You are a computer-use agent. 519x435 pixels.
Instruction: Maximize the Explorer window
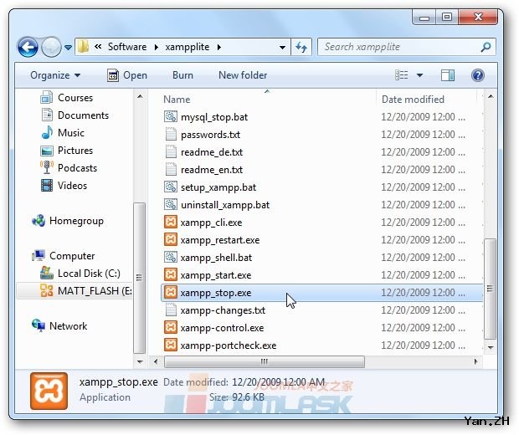coord(447,18)
